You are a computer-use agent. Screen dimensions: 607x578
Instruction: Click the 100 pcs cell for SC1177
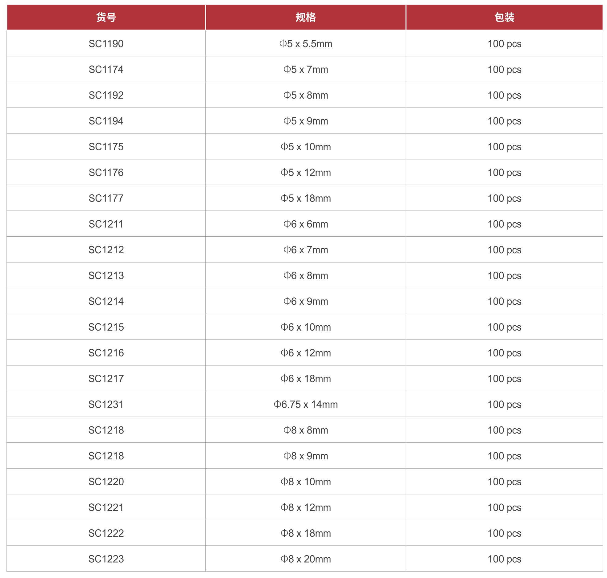(504, 198)
